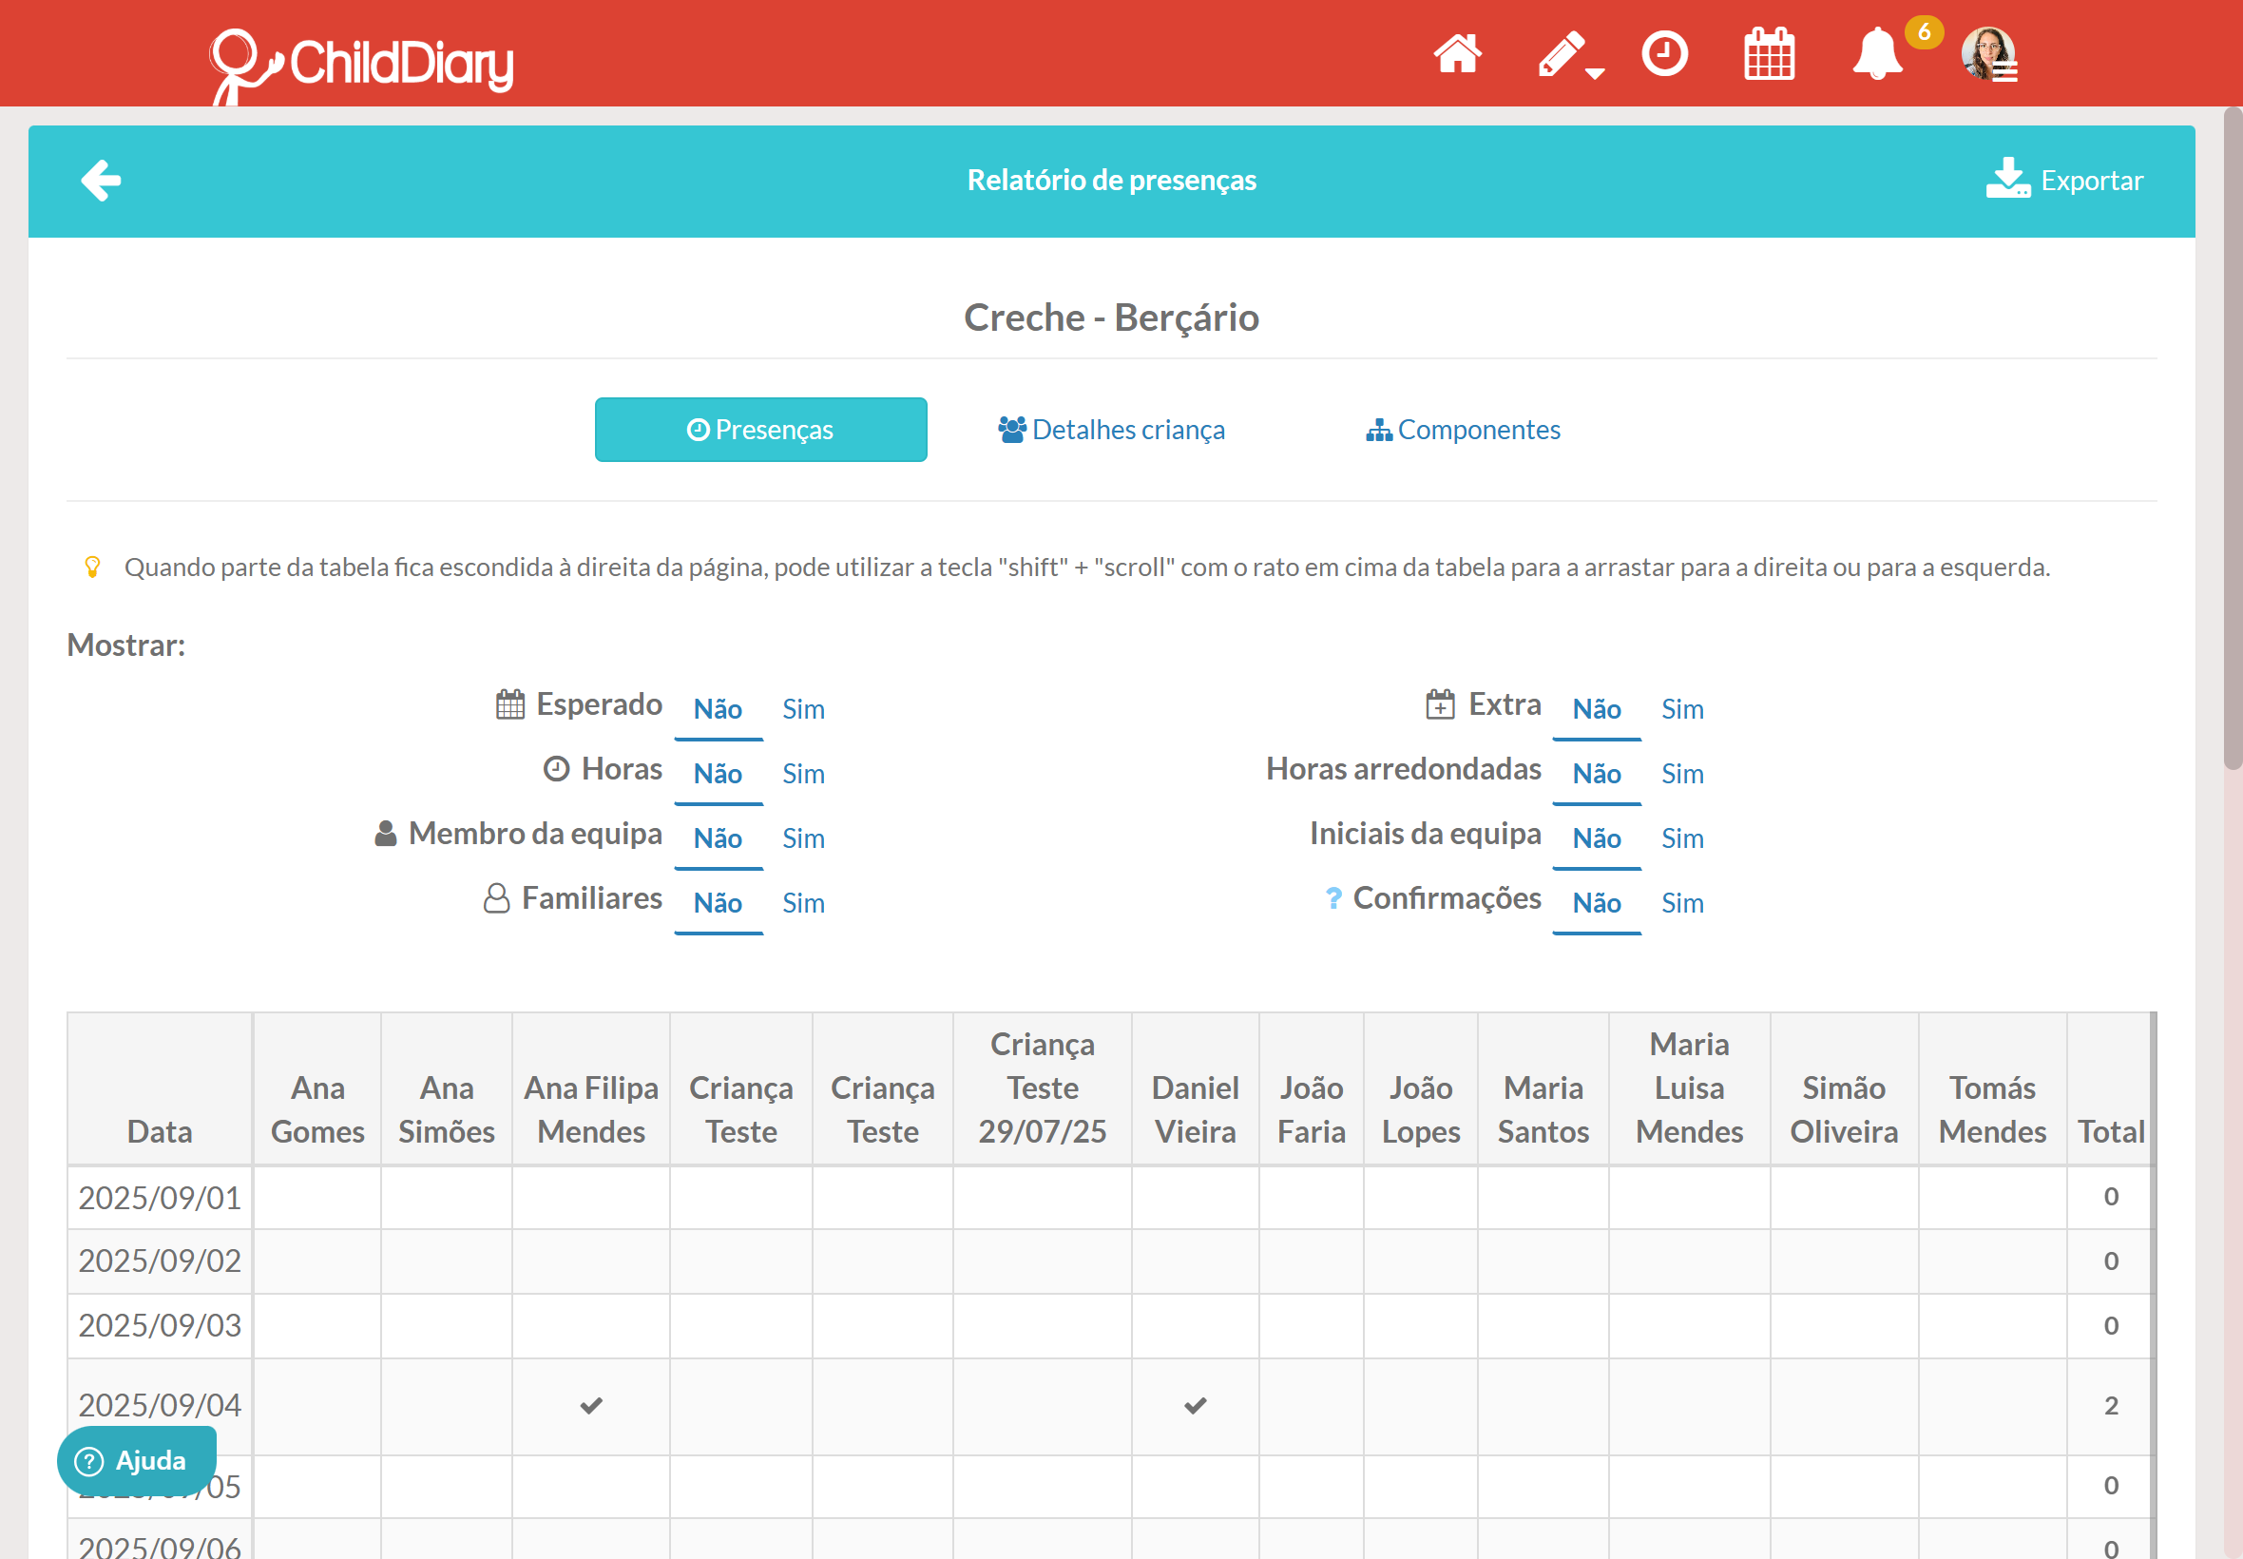Screen dimensions: 2243x1559
Task: Set Extra option to Sim
Action: [x=1681, y=709]
